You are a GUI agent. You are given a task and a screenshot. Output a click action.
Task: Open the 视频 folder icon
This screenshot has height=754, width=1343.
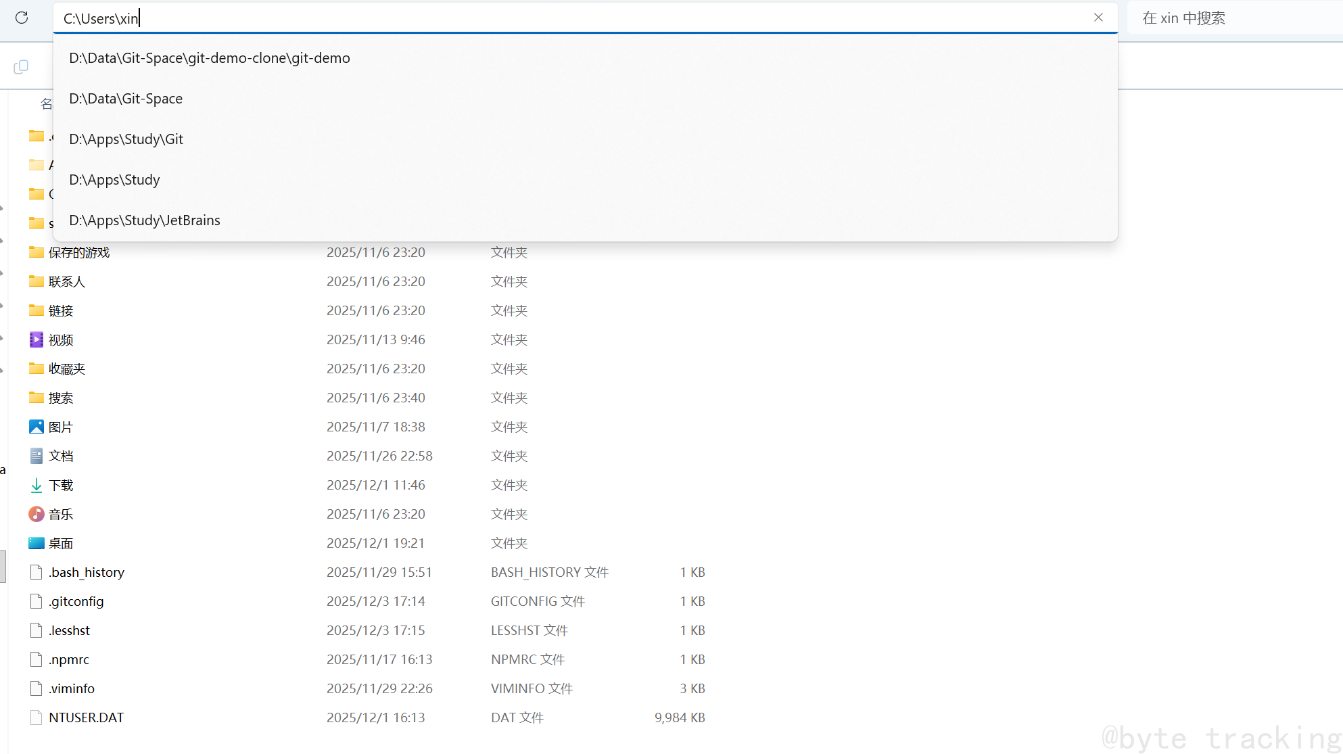(37, 339)
